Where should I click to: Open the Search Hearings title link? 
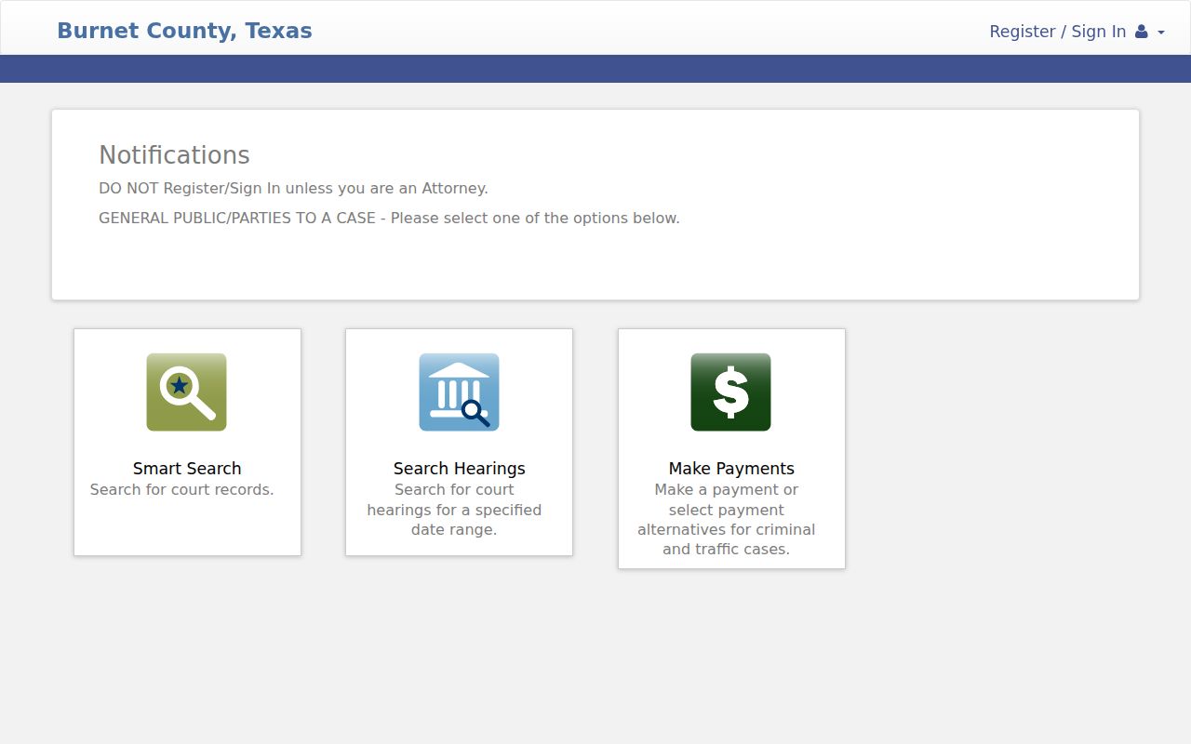coord(459,469)
